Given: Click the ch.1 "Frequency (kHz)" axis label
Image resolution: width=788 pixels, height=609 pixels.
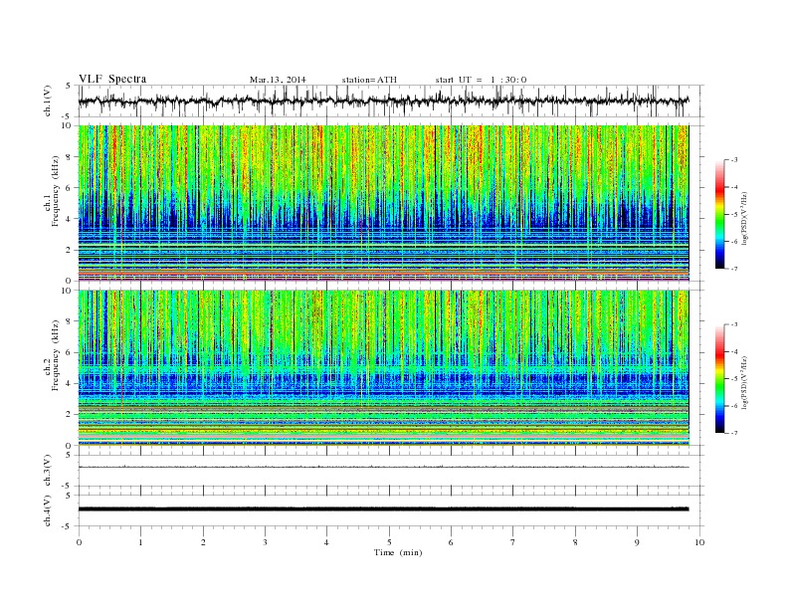Looking at the screenshot, I should 56,191.
